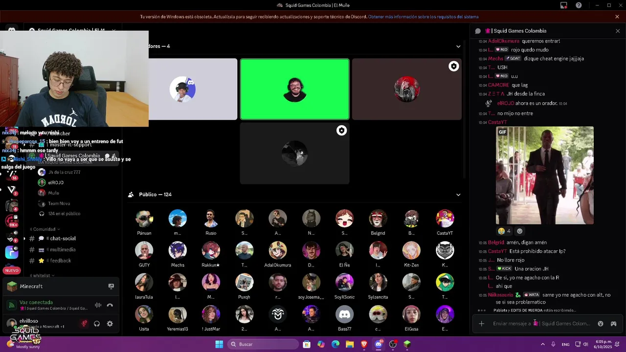Open apps and activities gamepad icon
This screenshot has width=626, height=352.
tap(613, 324)
